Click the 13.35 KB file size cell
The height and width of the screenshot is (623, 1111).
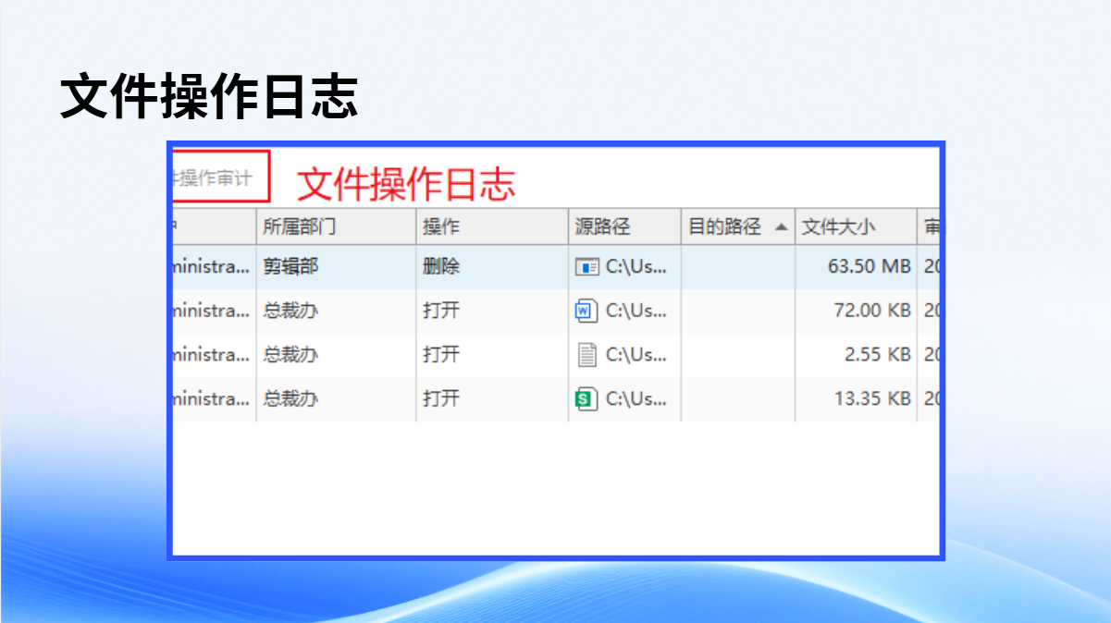(x=871, y=399)
